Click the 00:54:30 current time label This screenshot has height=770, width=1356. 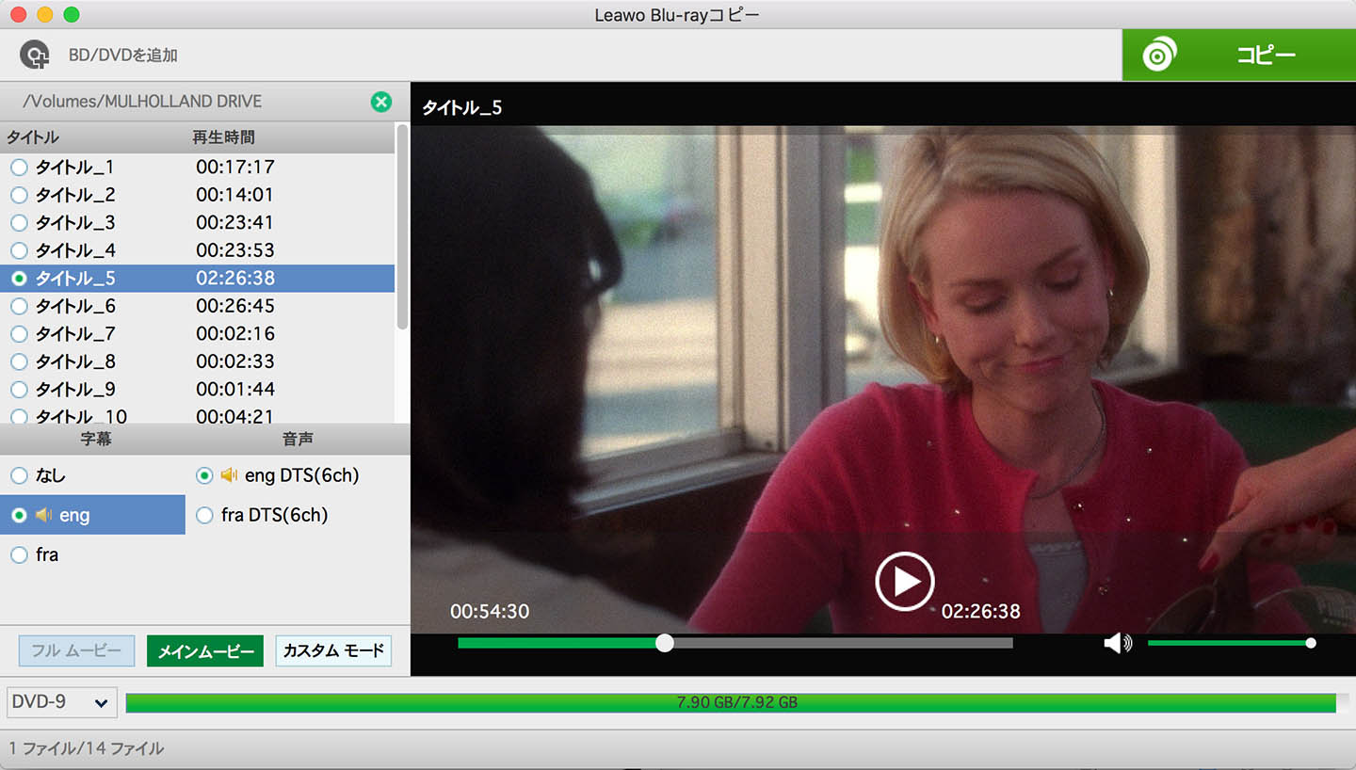(x=490, y=612)
